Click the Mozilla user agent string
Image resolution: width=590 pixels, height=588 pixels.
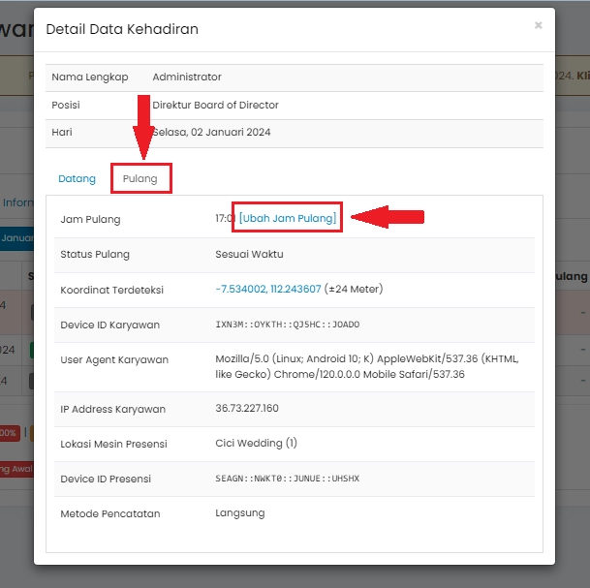(366, 366)
